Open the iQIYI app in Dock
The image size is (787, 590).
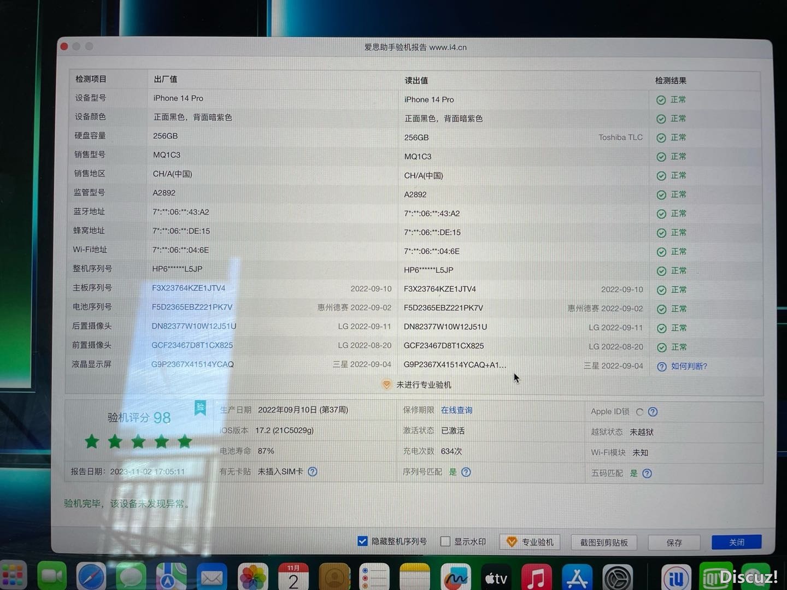[x=716, y=577]
